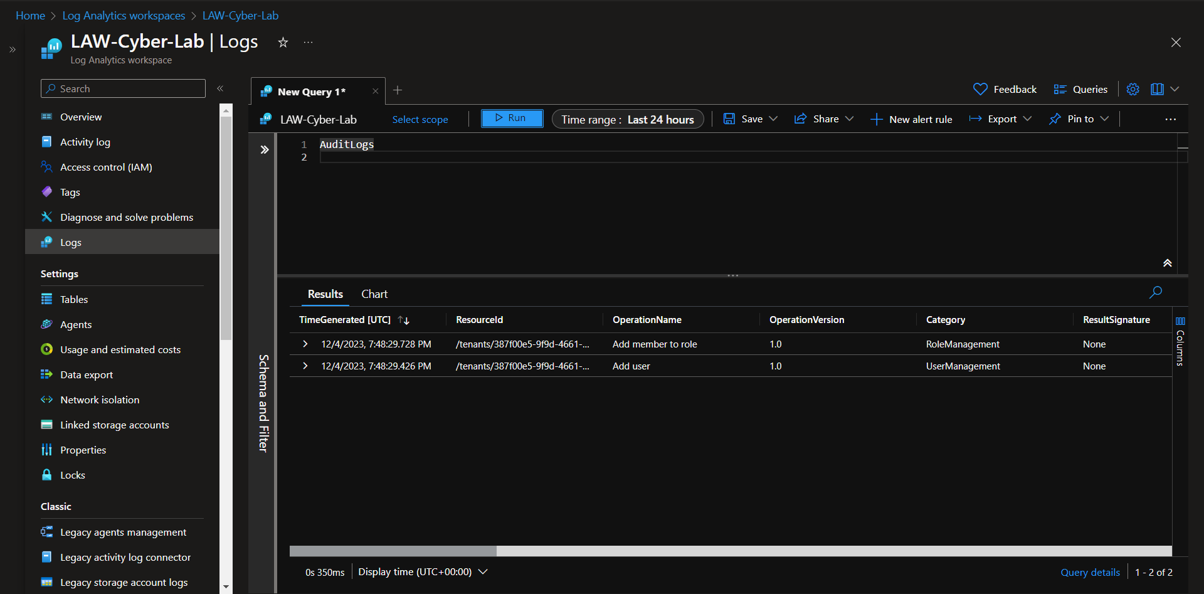Search the results with magnifier icon

point(1155,292)
